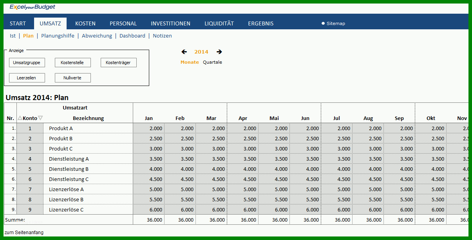Screen dimensions: 472x240
Task: Select the UMSATZ tab
Action: tap(50, 23)
